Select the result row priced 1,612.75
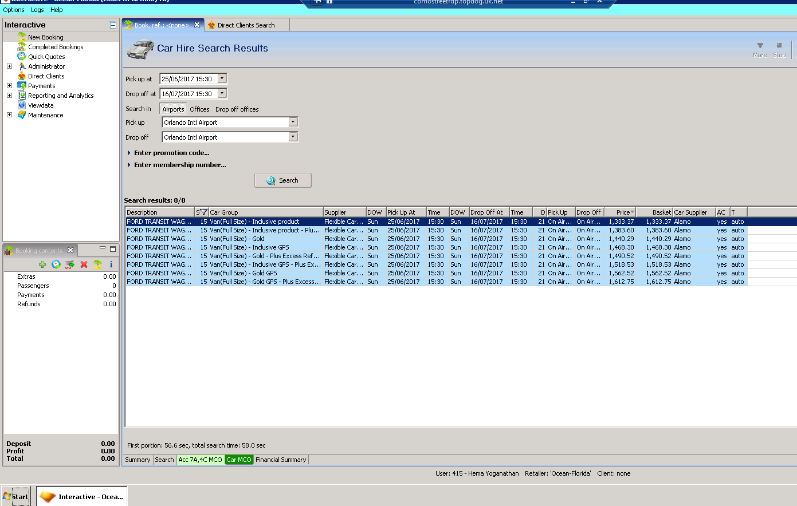Image resolution: width=797 pixels, height=506 pixels. (x=436, y=282)
